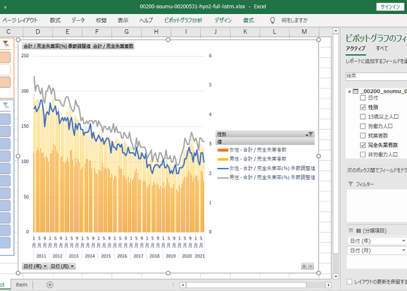Uncheck the 性別 field checkbox

[363, 107]
